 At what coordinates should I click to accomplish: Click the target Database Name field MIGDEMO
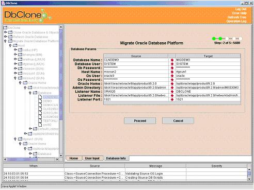pyautogui.click(x=208, y=60)
